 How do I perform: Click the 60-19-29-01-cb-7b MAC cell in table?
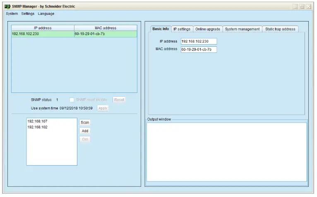pyautogui.click(x=106, y=34)
